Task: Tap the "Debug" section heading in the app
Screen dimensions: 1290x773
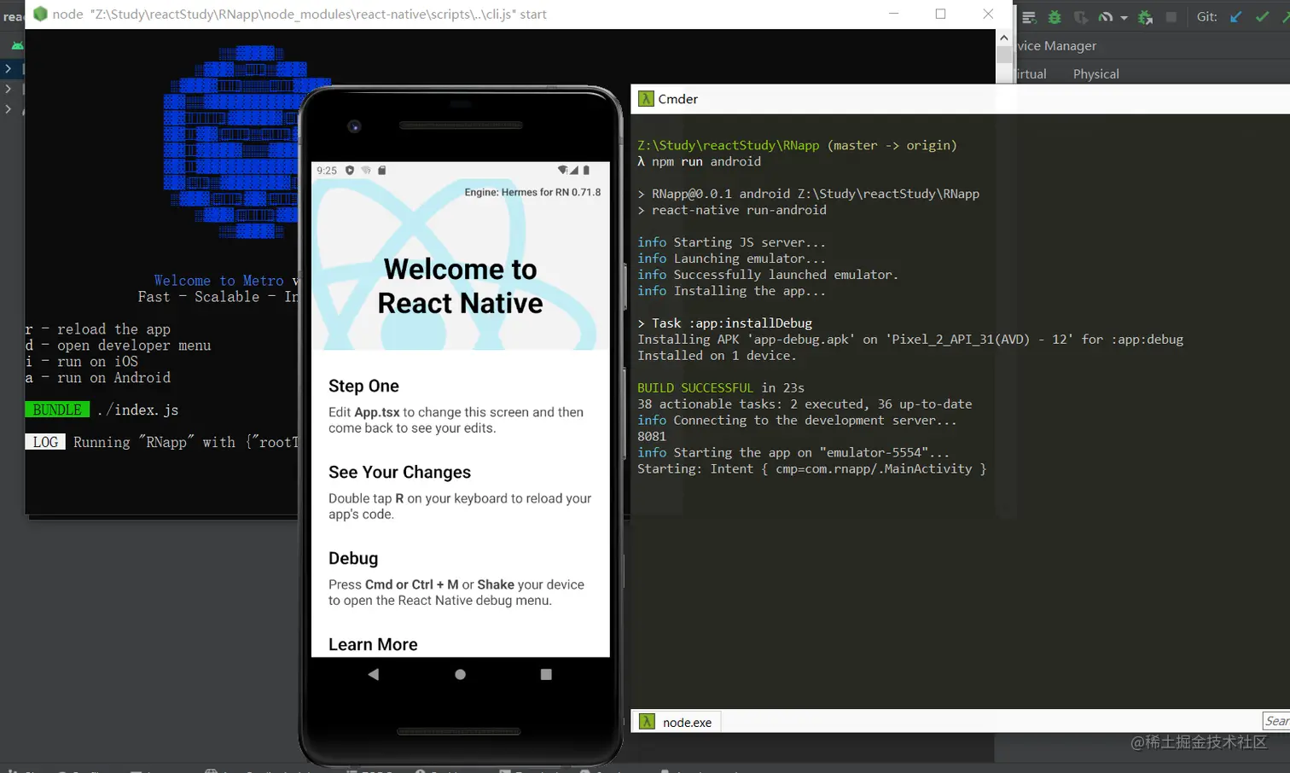Action: point(353,559)
